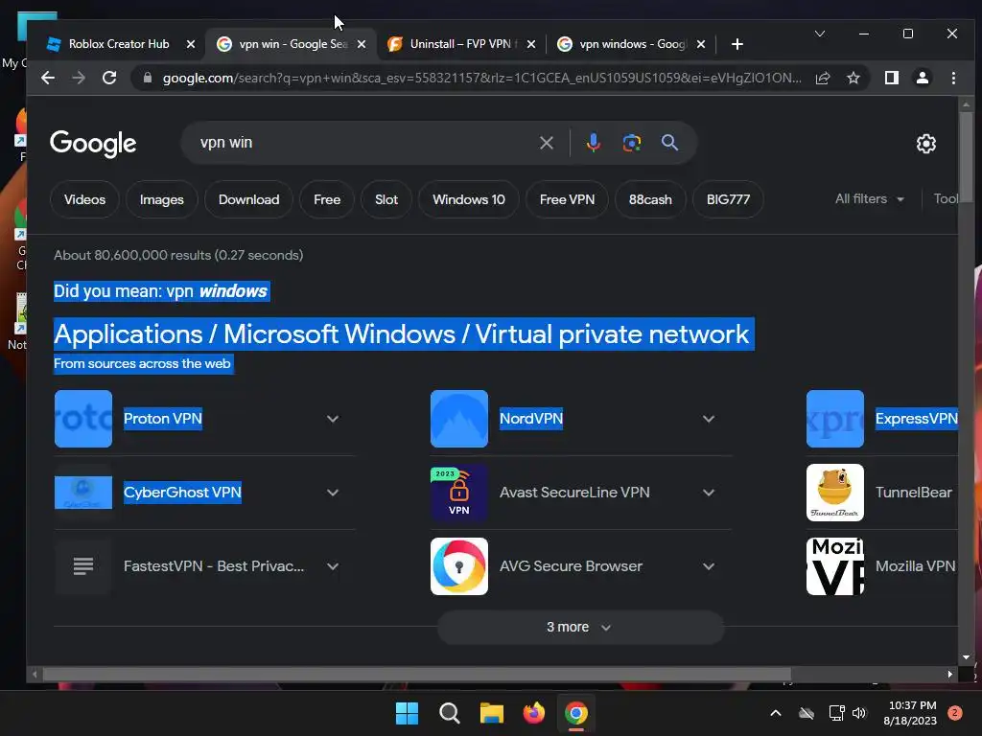
Task: Click the NordVPN logo thumbnail
Action: 459,419
